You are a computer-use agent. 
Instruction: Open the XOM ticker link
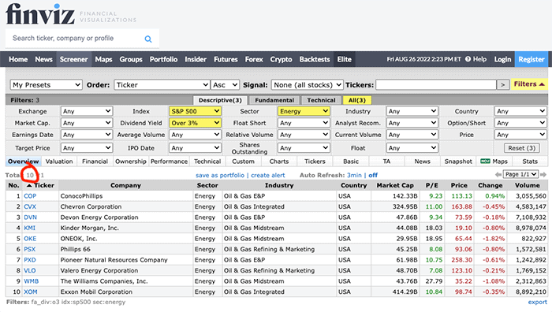[30, 292]
